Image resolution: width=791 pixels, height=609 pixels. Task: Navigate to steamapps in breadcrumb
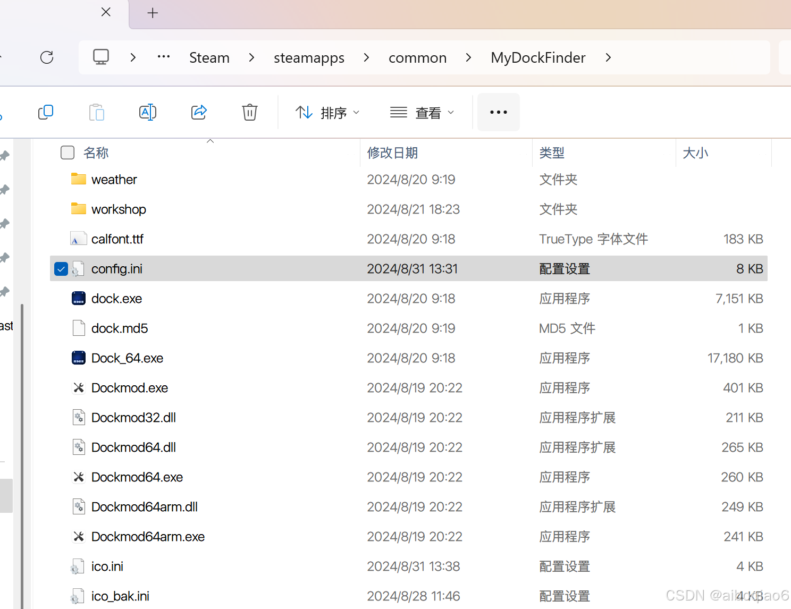309,57
